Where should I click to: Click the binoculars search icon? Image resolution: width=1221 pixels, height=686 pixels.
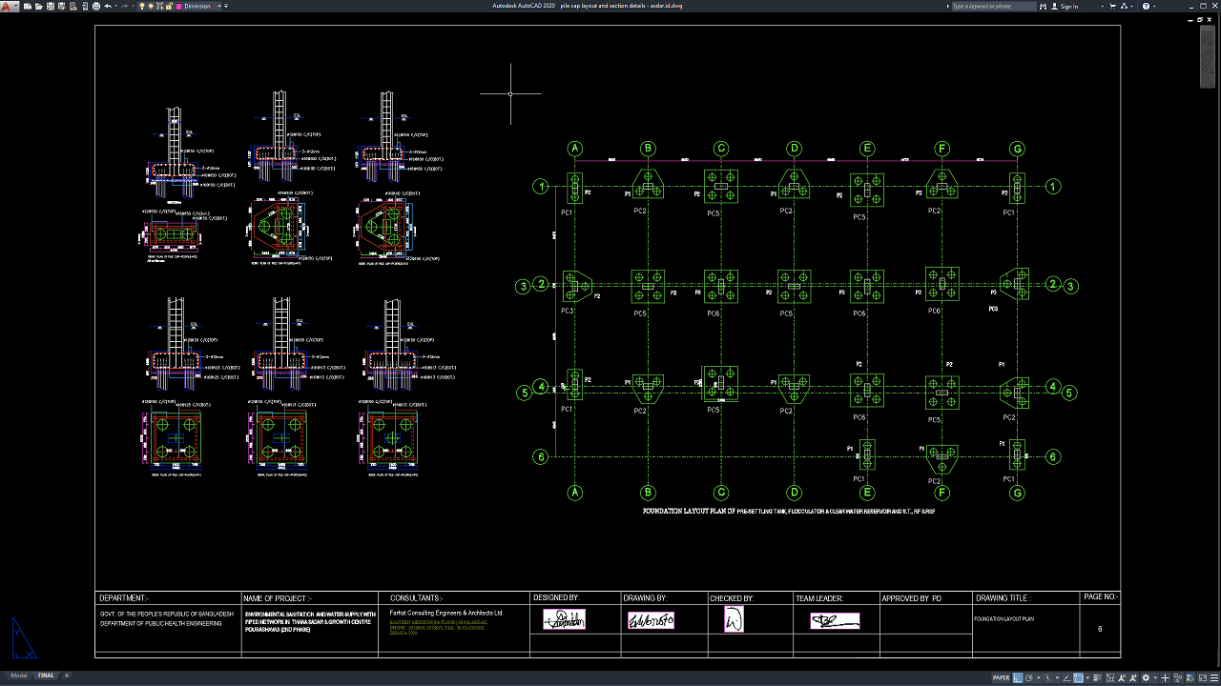1043,6
